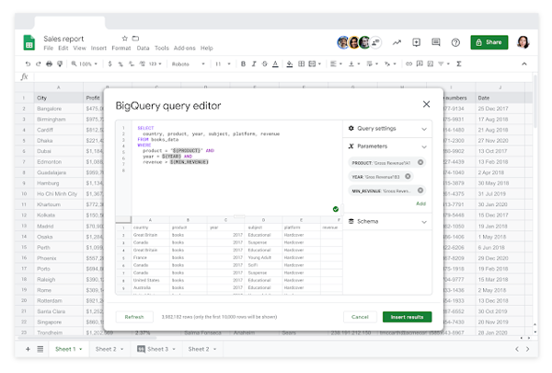The height and width of the screenshot is (373, 552).
Task: Select the Trondheim cell
Action: point(59,332)
